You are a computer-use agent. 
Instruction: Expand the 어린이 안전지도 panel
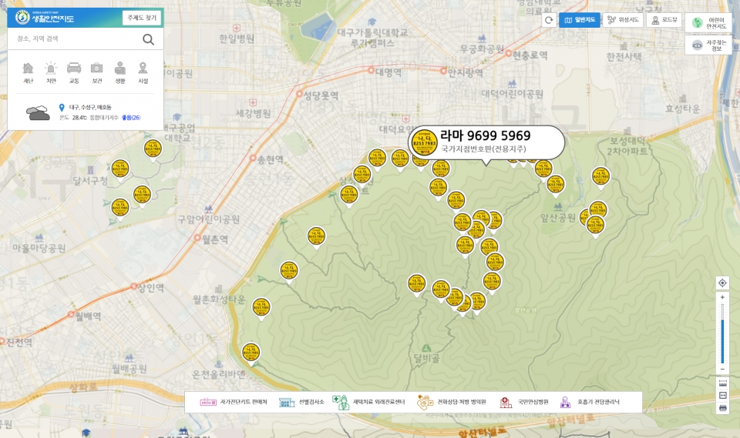pos(708,23)
